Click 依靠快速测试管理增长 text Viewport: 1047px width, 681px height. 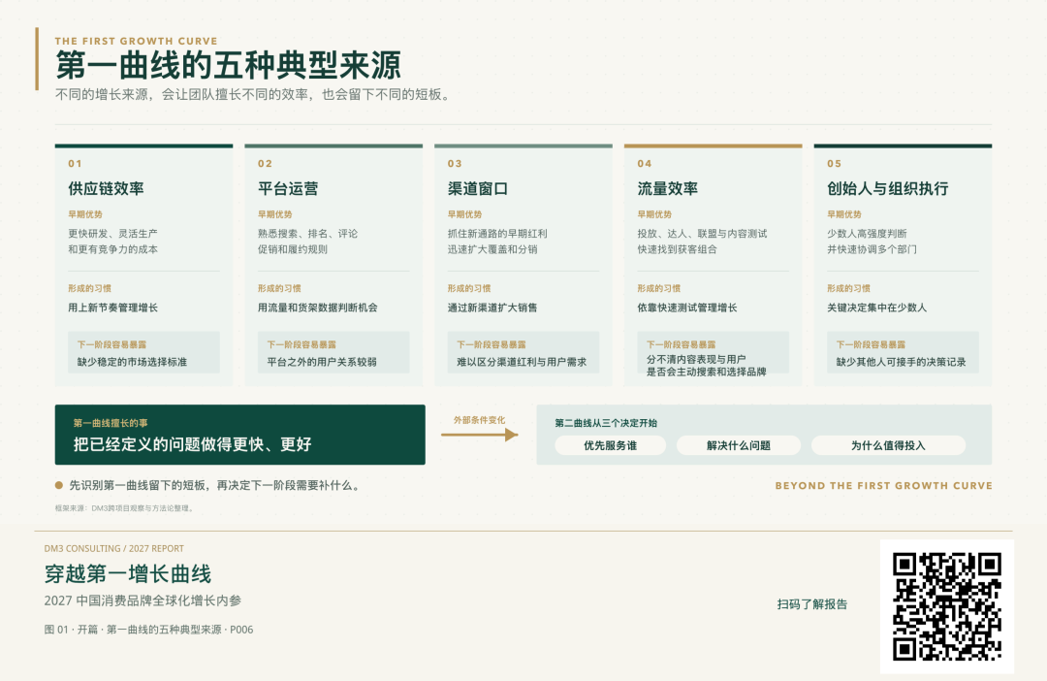(x=687, y=308)
